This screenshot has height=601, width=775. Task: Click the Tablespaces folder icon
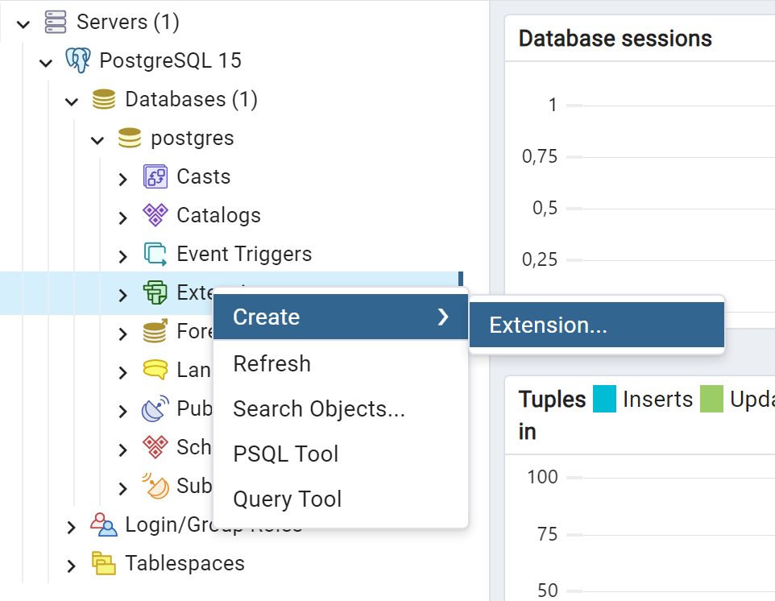pyautogui.click(x=104, y=563)
